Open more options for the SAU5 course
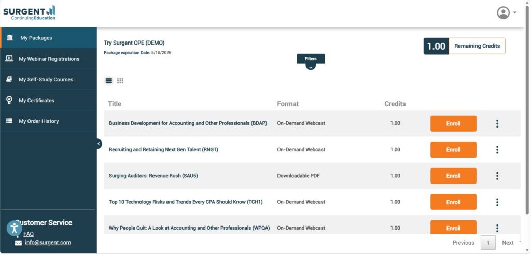This screenshot has width=531, height=254. (x=497, y=176)
